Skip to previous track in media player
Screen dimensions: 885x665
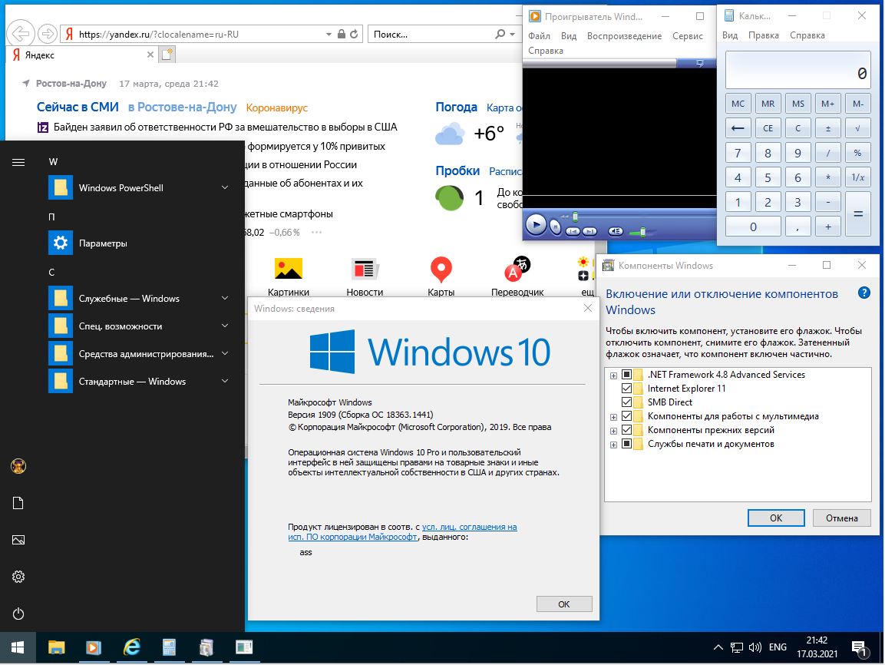coord(573,231)
